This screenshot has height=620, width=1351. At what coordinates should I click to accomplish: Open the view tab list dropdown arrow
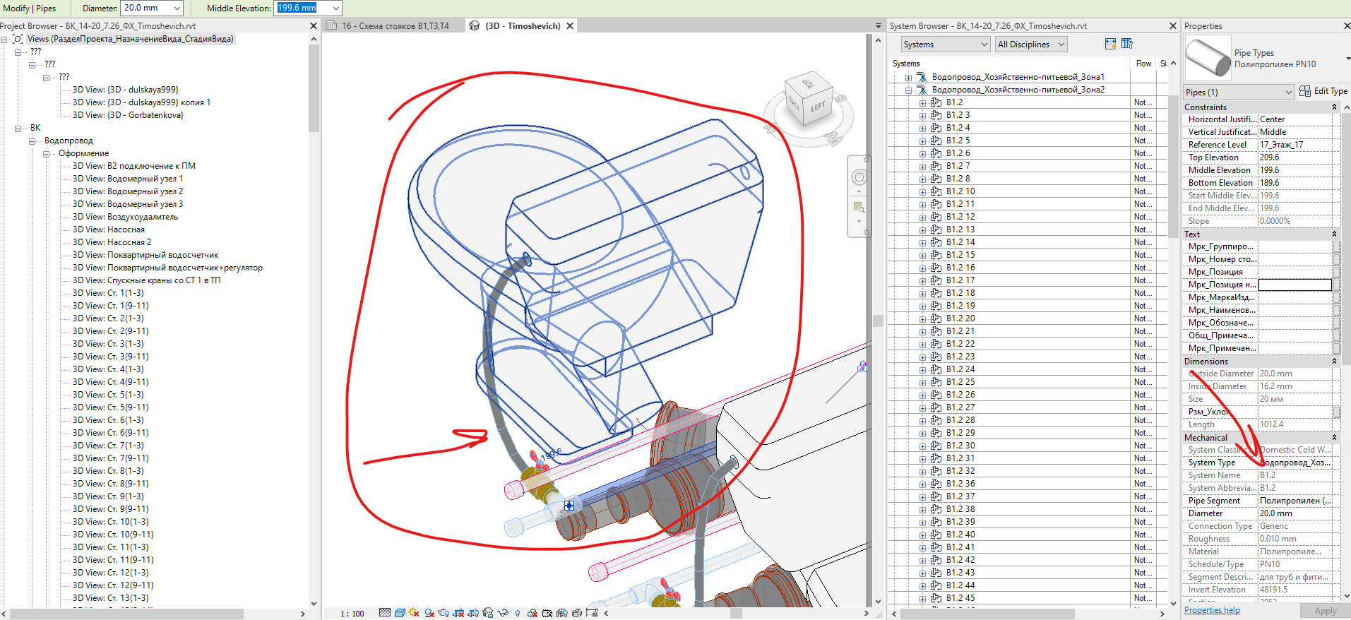tap(879, 26)
